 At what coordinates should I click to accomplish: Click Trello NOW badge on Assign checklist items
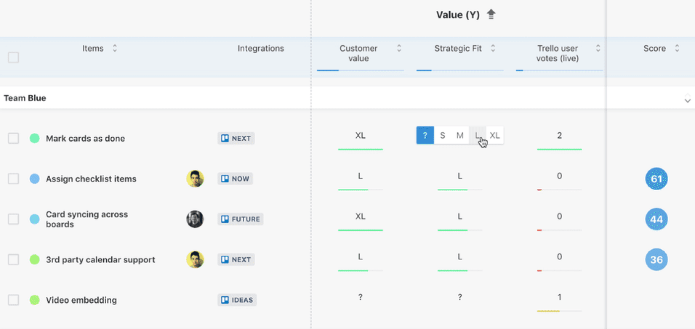point(235,179)
